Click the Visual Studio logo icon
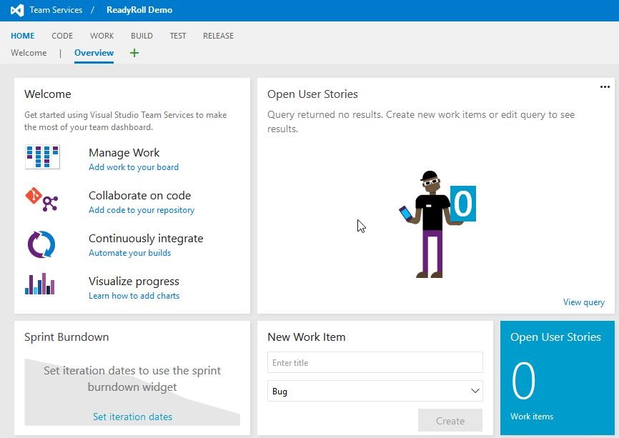Image resolution: width=619 pixels, height=438 pixels. coord(17,11)
